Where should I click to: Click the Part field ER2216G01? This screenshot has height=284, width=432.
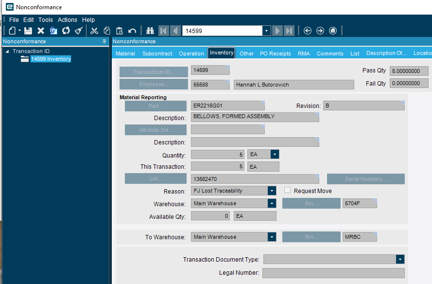[228, 106]
